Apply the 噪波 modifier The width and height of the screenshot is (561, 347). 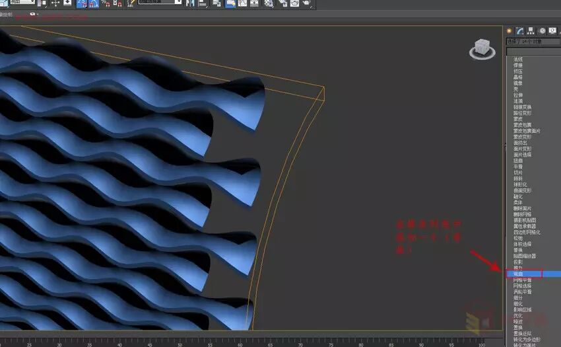coord(518,321)
